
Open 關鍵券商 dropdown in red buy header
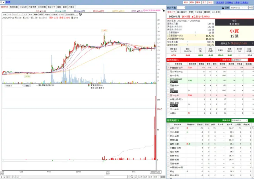[x=247, y=60]
